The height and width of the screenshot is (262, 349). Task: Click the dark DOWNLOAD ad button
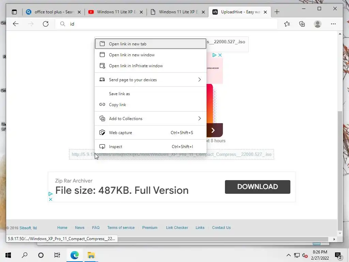click(258, 187)
